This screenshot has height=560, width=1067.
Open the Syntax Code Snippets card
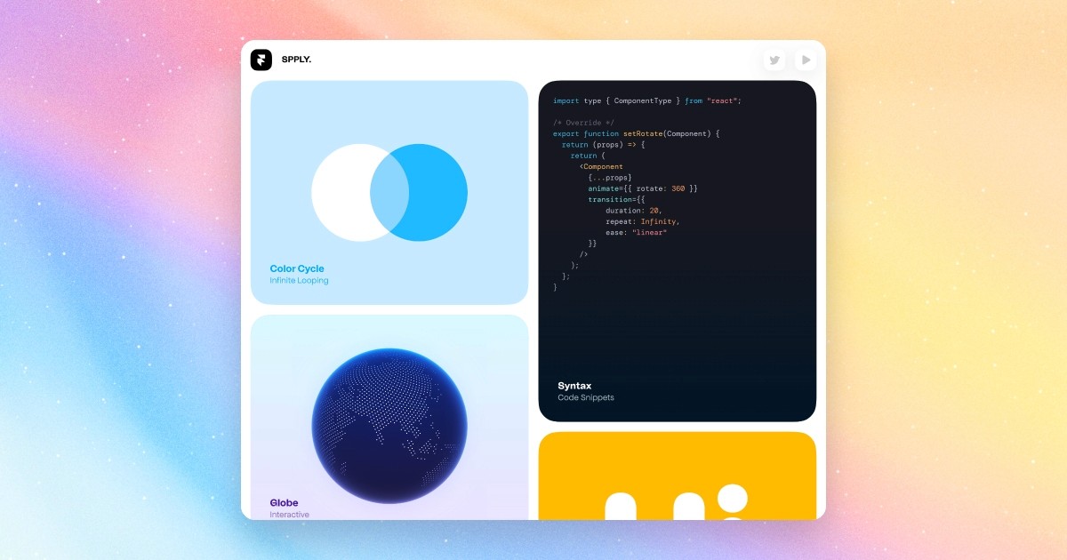point(678,251)
